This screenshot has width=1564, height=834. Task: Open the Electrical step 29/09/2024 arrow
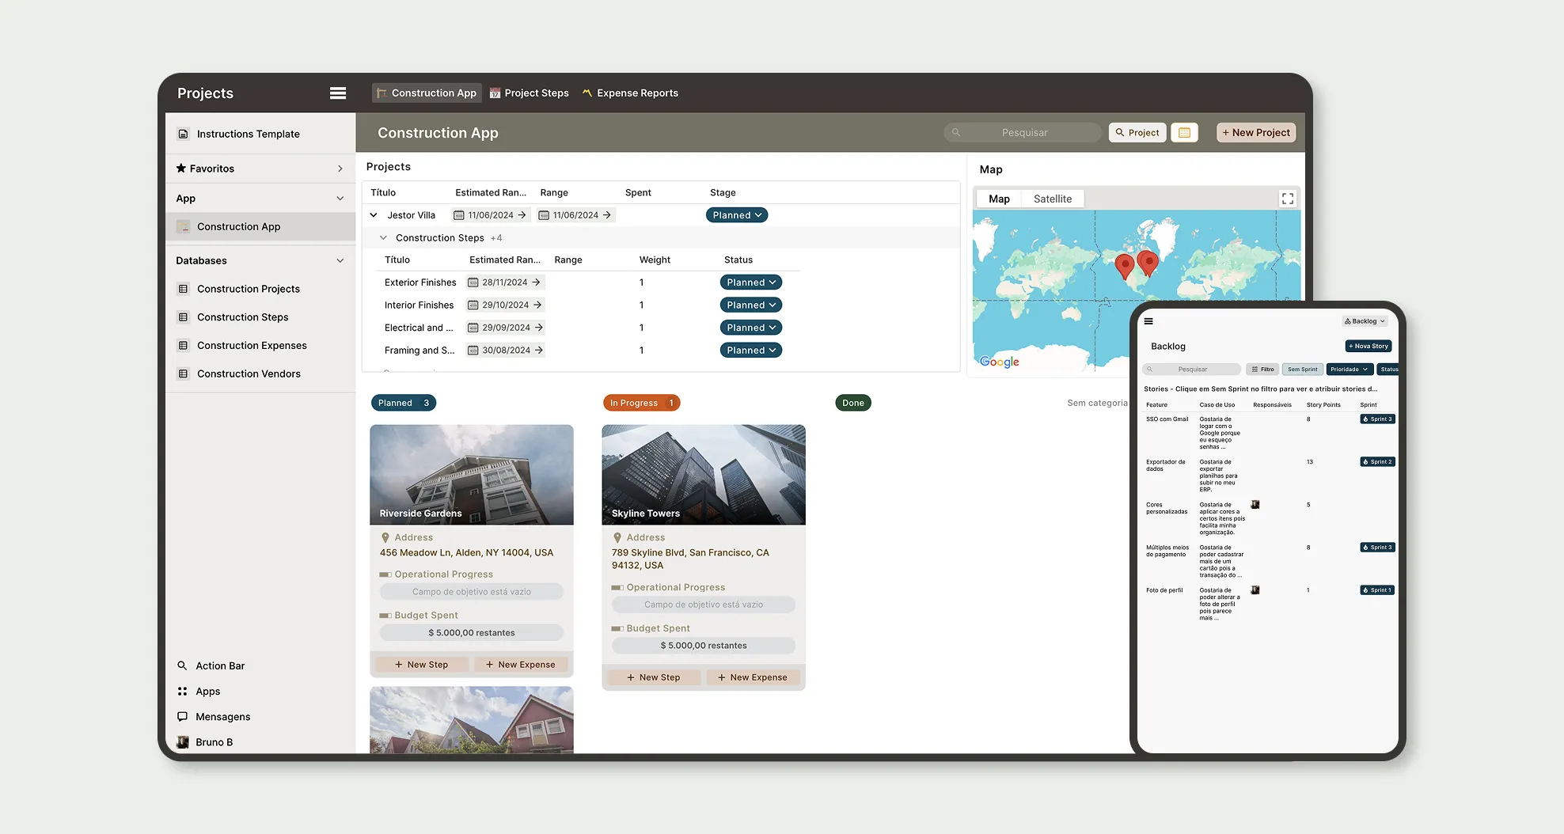tap(539, 328)
